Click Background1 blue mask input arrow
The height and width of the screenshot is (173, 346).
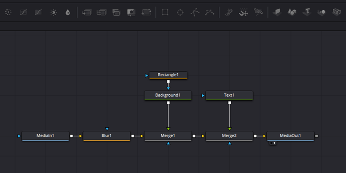pos(168,88)
